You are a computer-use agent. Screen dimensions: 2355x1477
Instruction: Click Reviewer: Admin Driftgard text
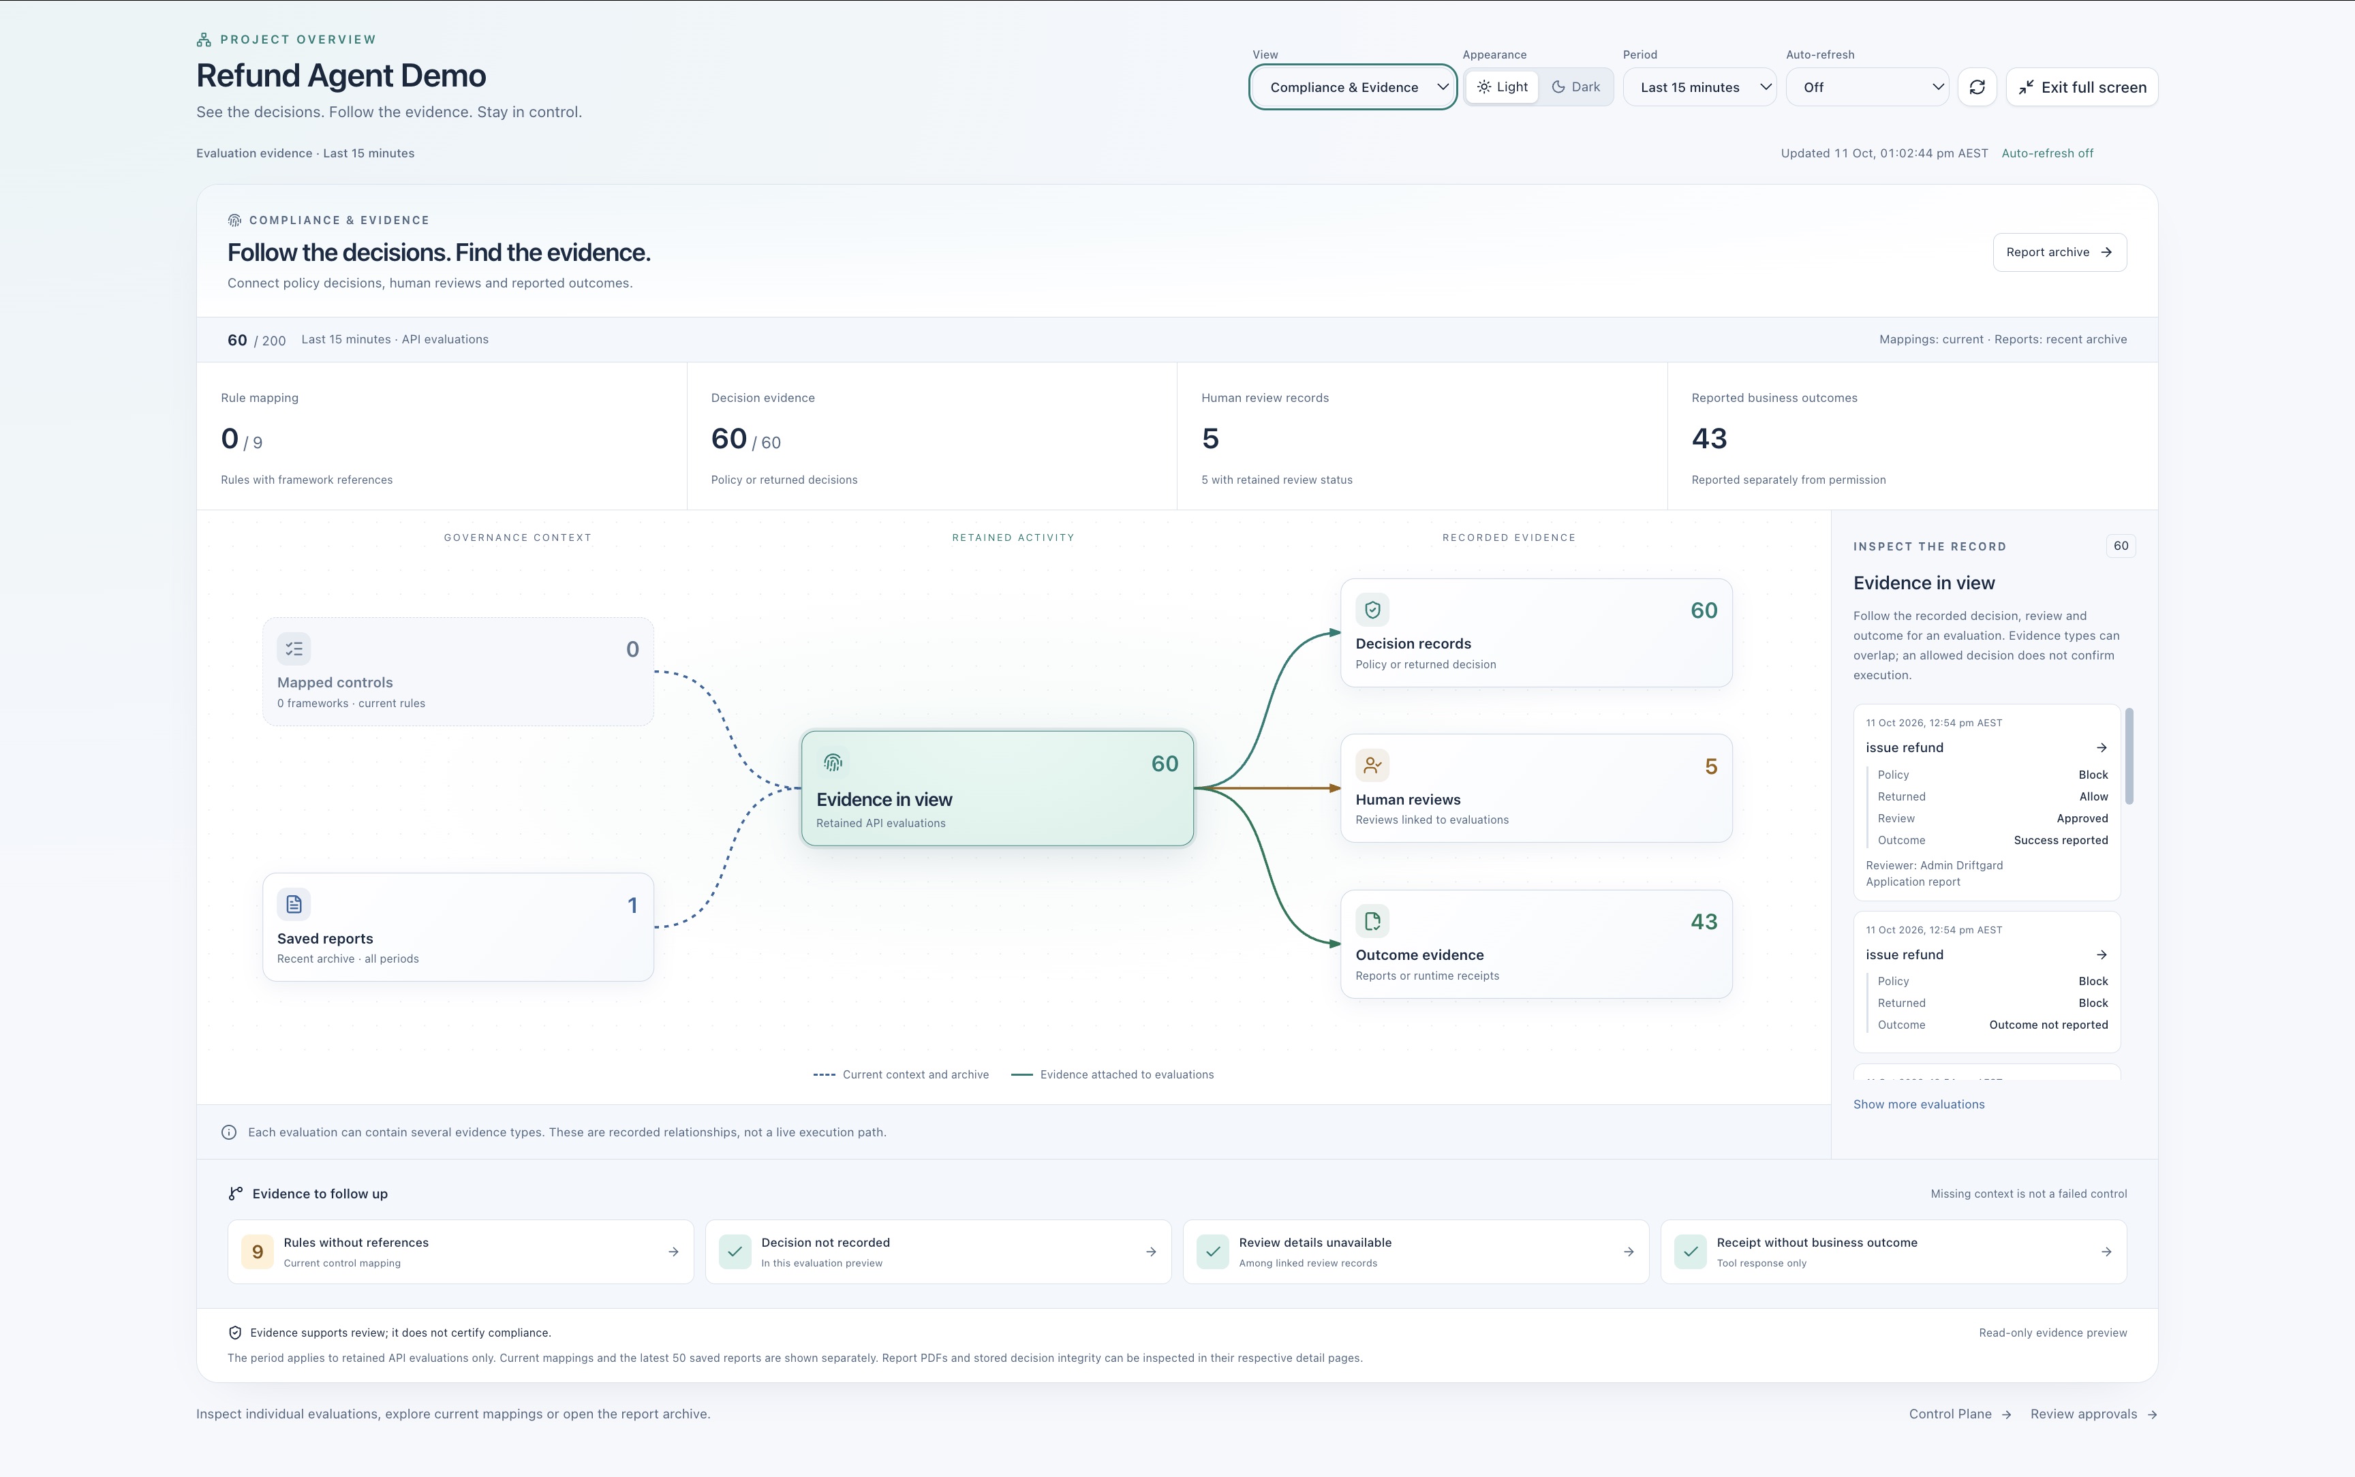coord(1934,865)
